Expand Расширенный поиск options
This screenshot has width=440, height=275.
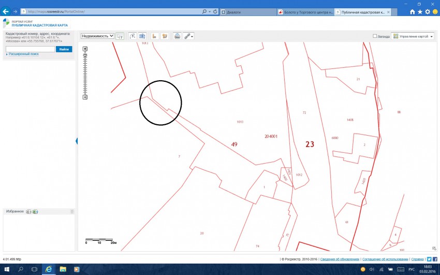tap(23, 54)
